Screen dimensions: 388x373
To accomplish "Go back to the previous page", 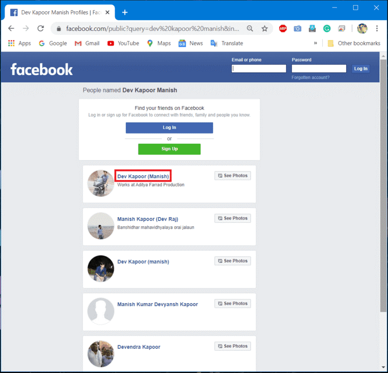I will 11,28.
